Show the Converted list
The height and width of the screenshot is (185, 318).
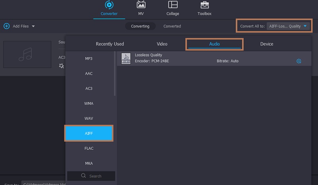pos(172,26)
